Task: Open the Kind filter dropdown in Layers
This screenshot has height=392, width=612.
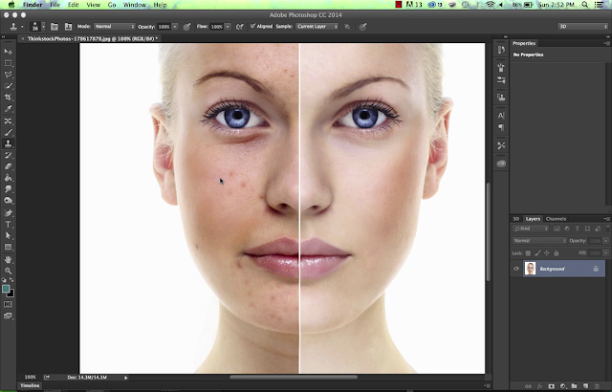Action: tap(531, 229)
